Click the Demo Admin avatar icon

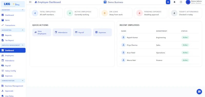(188, 2)
